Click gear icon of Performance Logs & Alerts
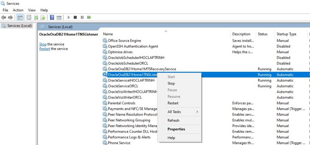 (x=105, y=137)
